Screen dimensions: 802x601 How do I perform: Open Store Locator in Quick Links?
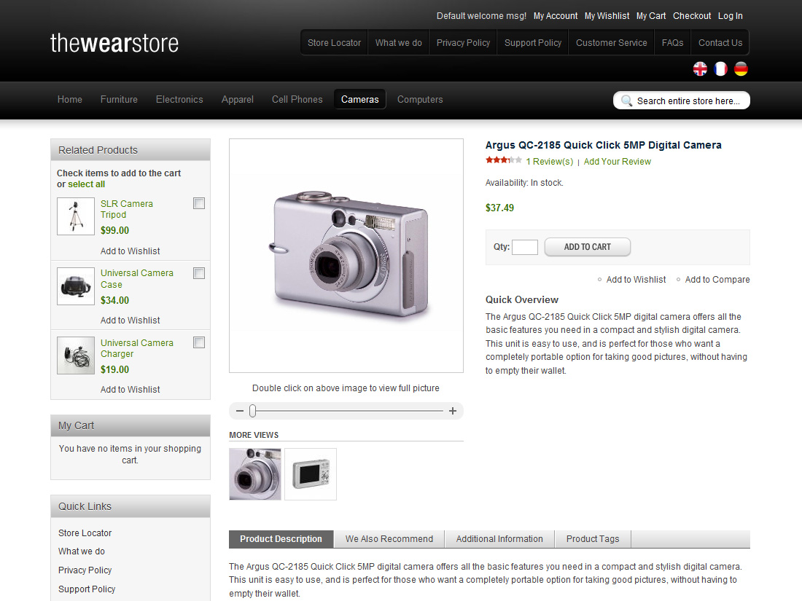coord(85,533)
